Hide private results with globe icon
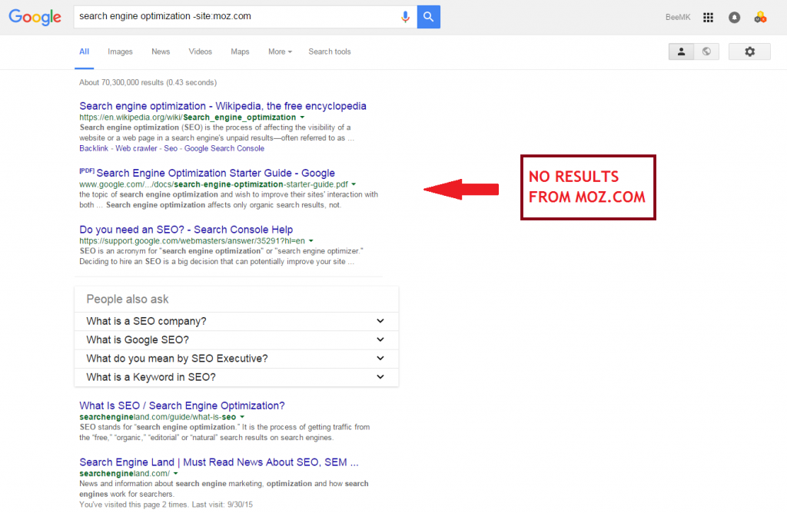 click(x=706, y=51)
